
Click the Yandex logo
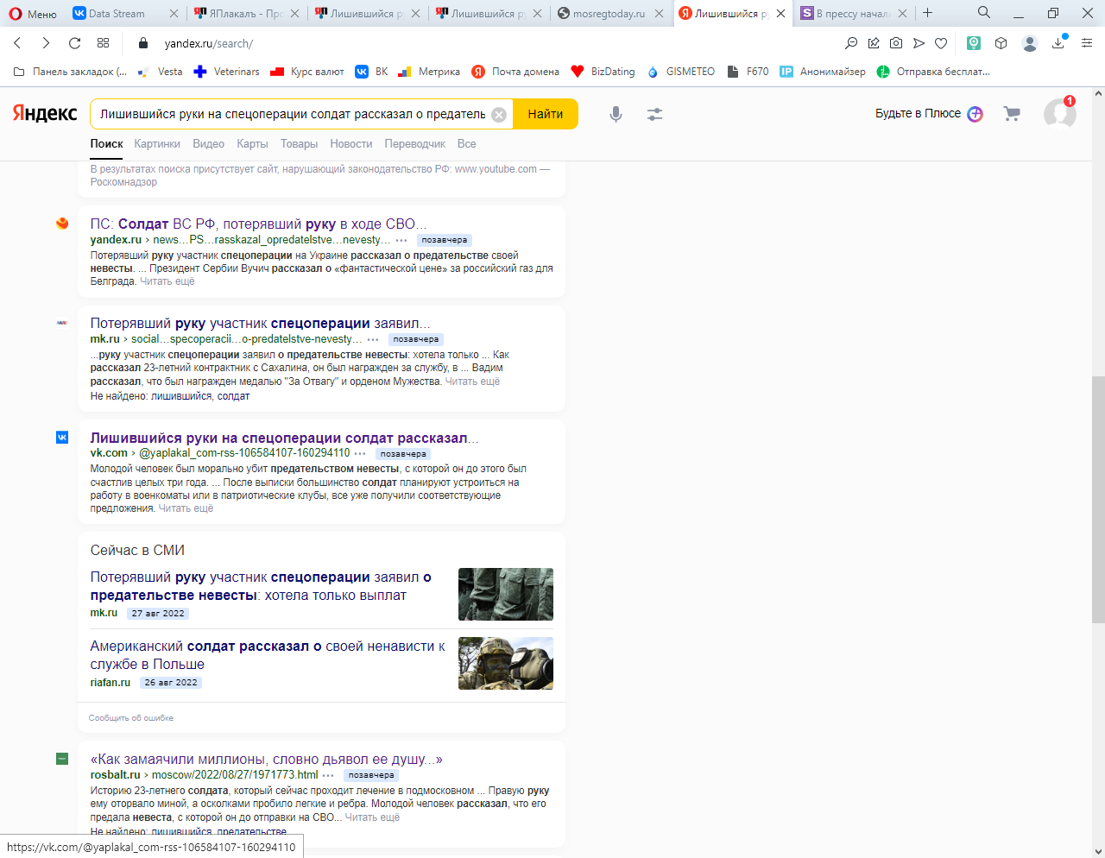point(45,113)
